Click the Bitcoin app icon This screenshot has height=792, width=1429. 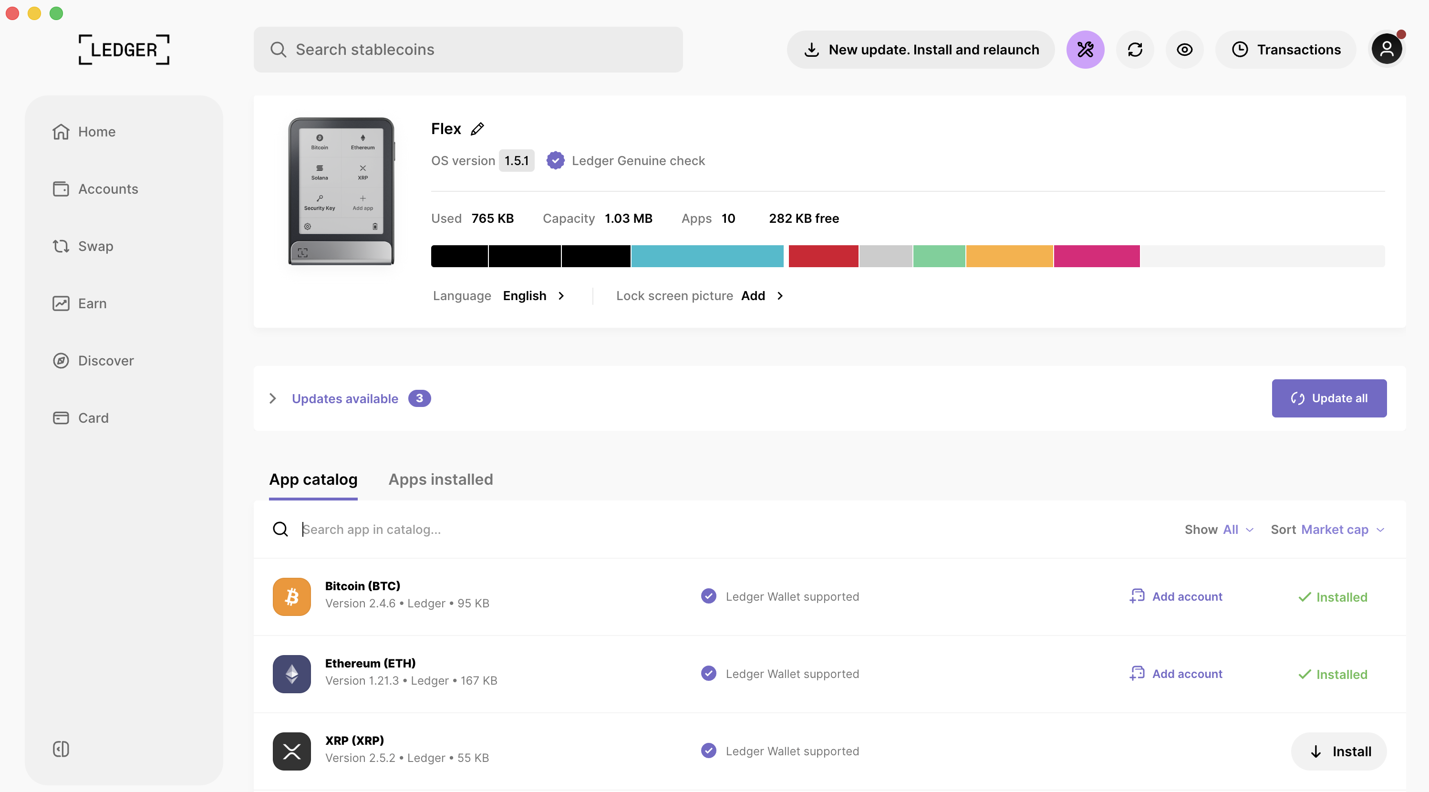point(292,597)
